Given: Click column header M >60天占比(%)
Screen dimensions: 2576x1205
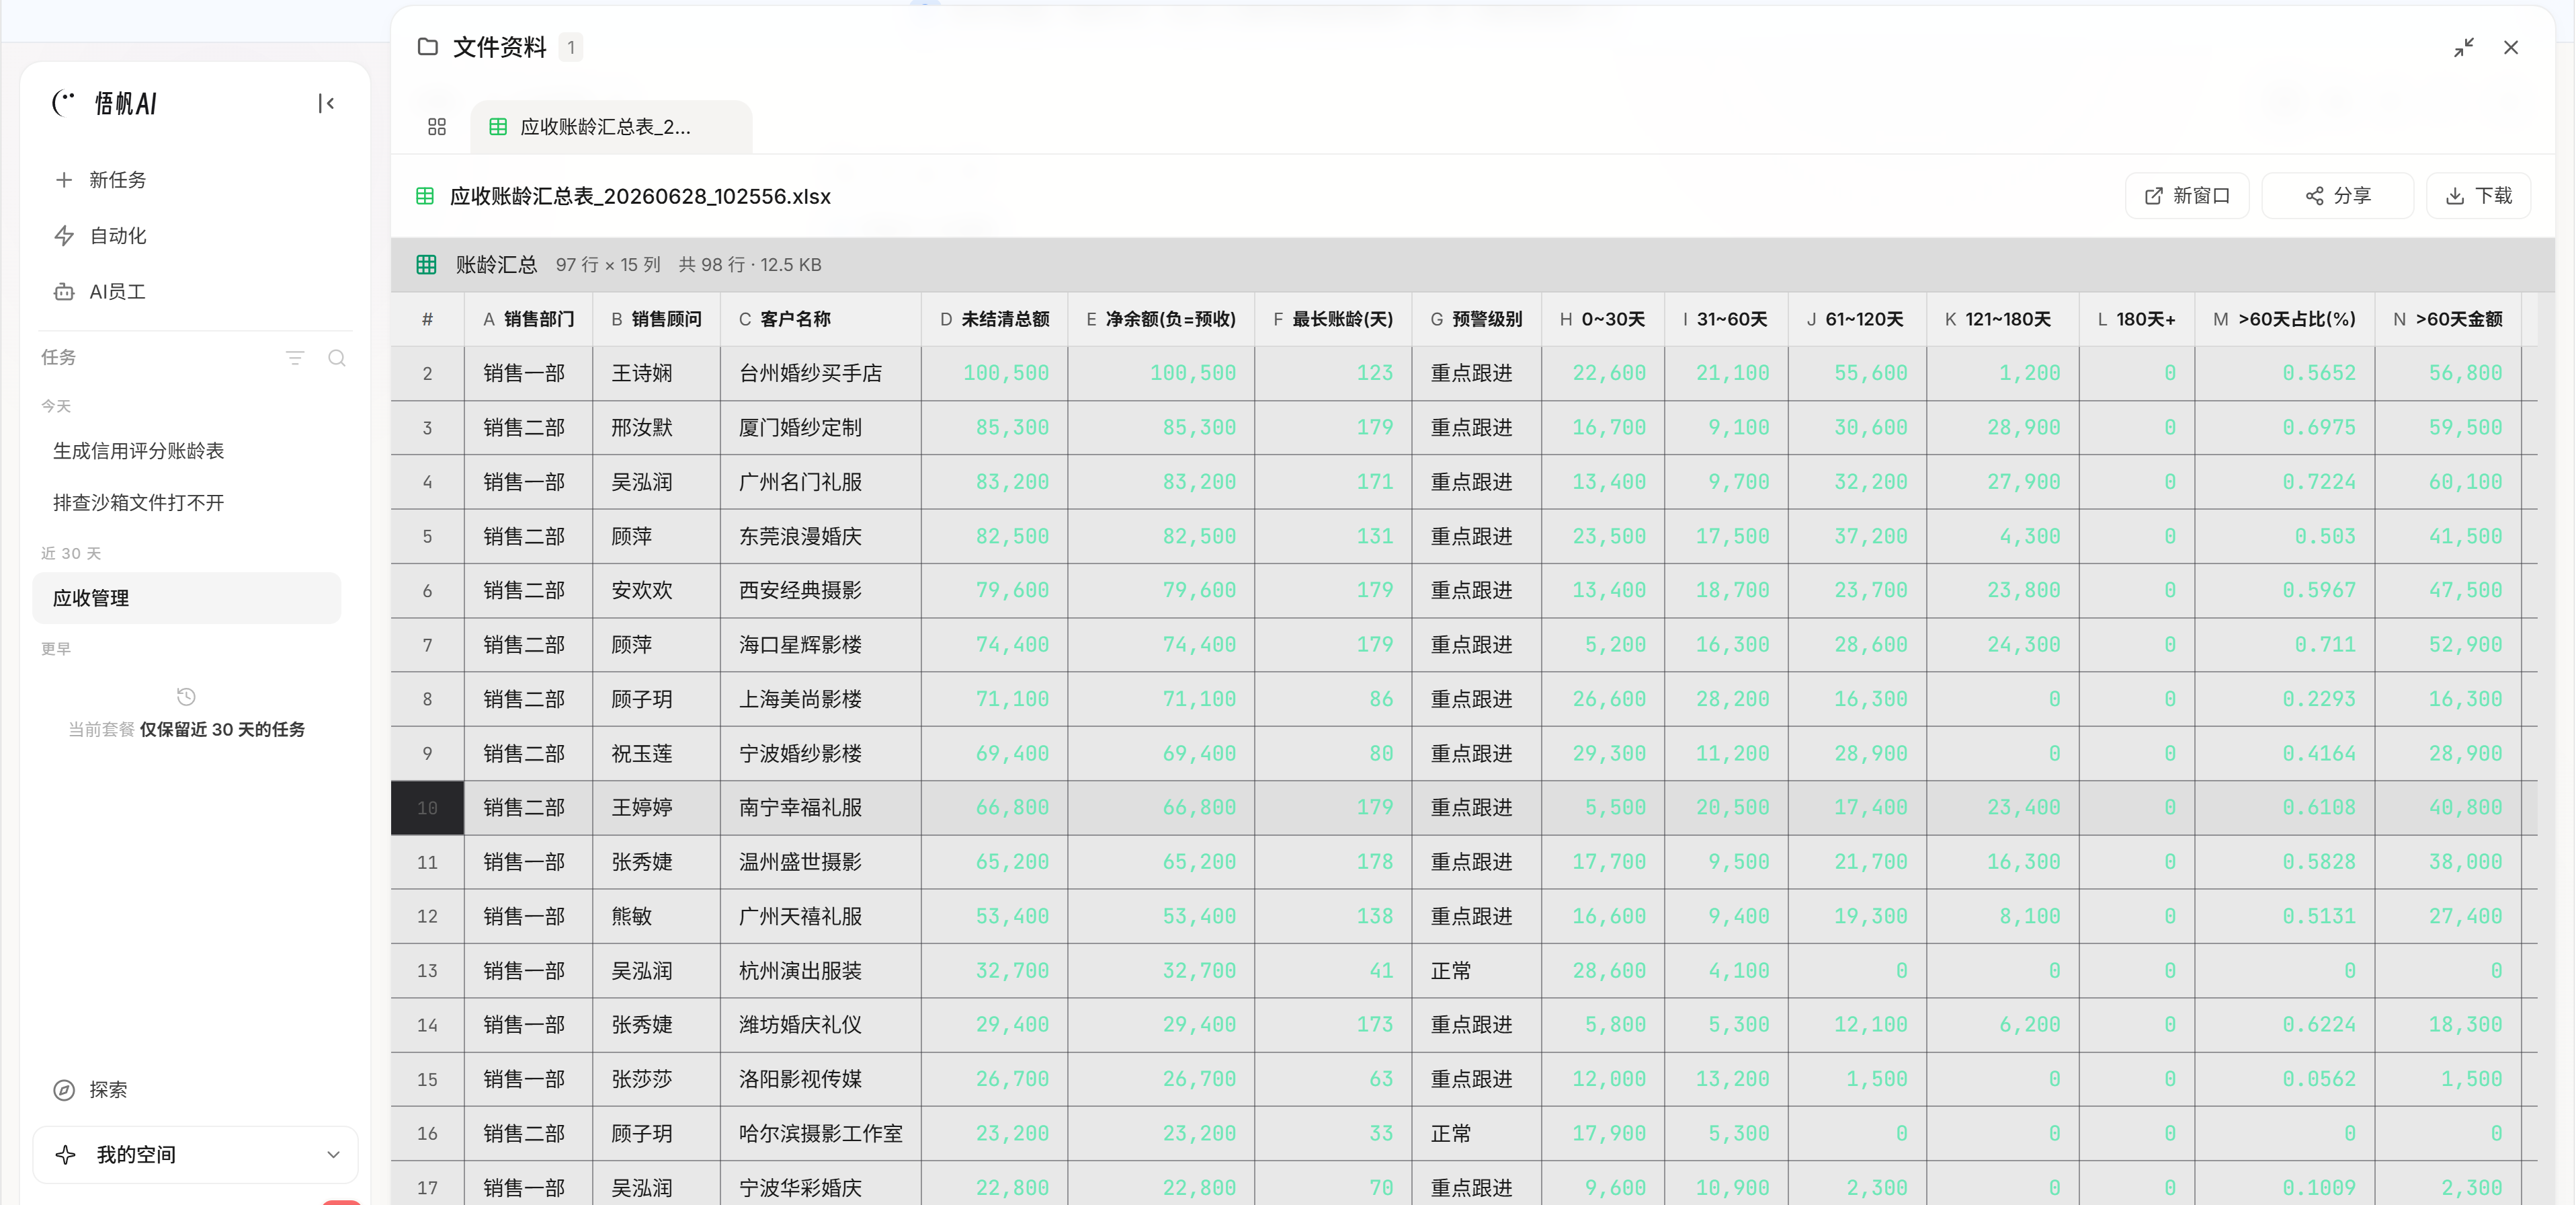Looking at the screenshot, I should point(2285,319).
